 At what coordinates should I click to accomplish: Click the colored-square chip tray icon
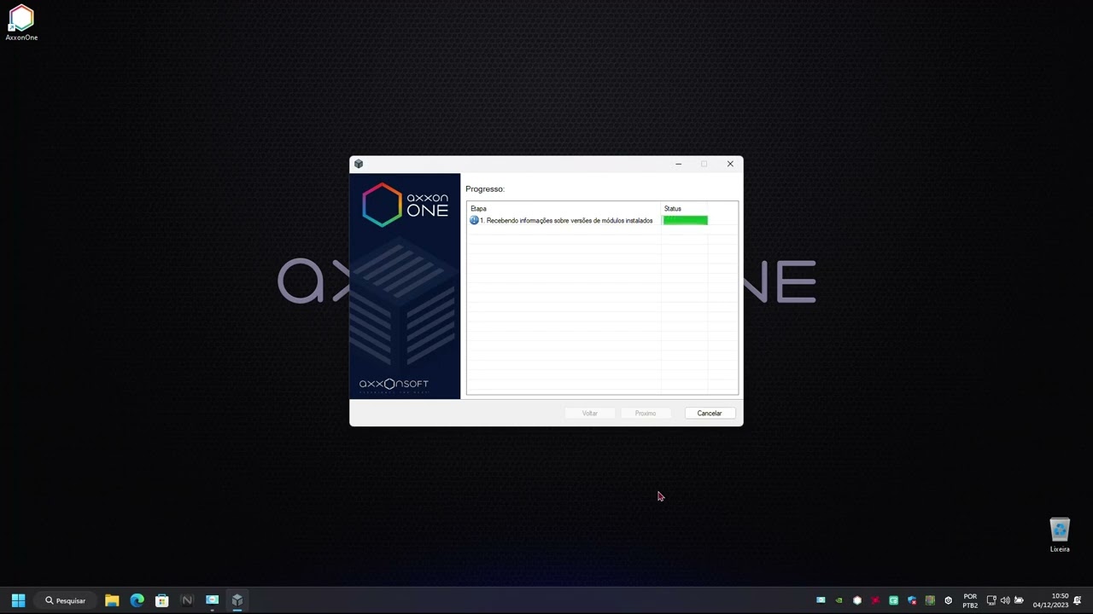point(930,600)
